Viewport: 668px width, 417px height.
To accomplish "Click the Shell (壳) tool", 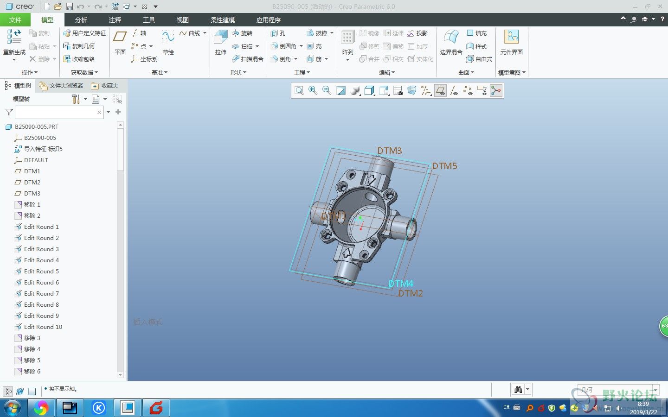I will click(314, 46).
